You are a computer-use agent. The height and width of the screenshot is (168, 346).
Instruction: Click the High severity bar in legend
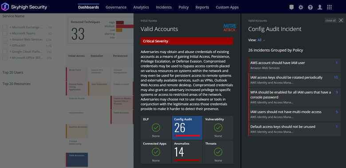click(120, 23)
